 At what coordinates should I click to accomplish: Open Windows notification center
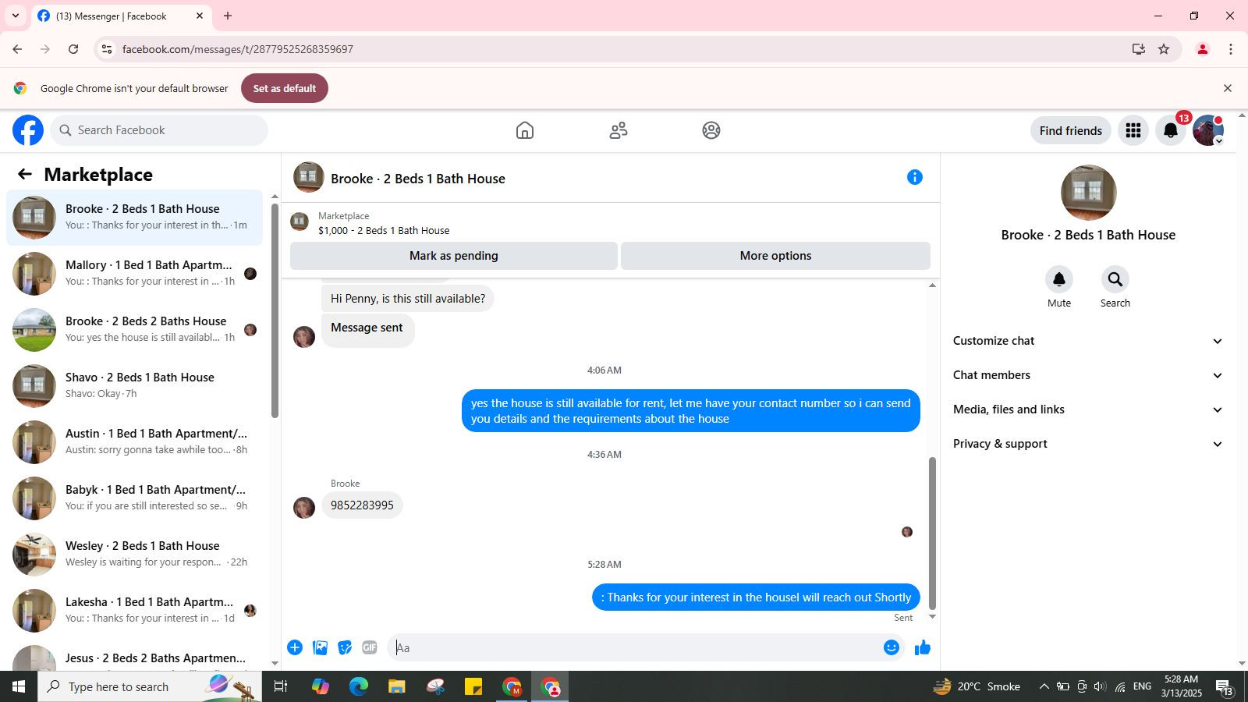tap(1225, 686)
